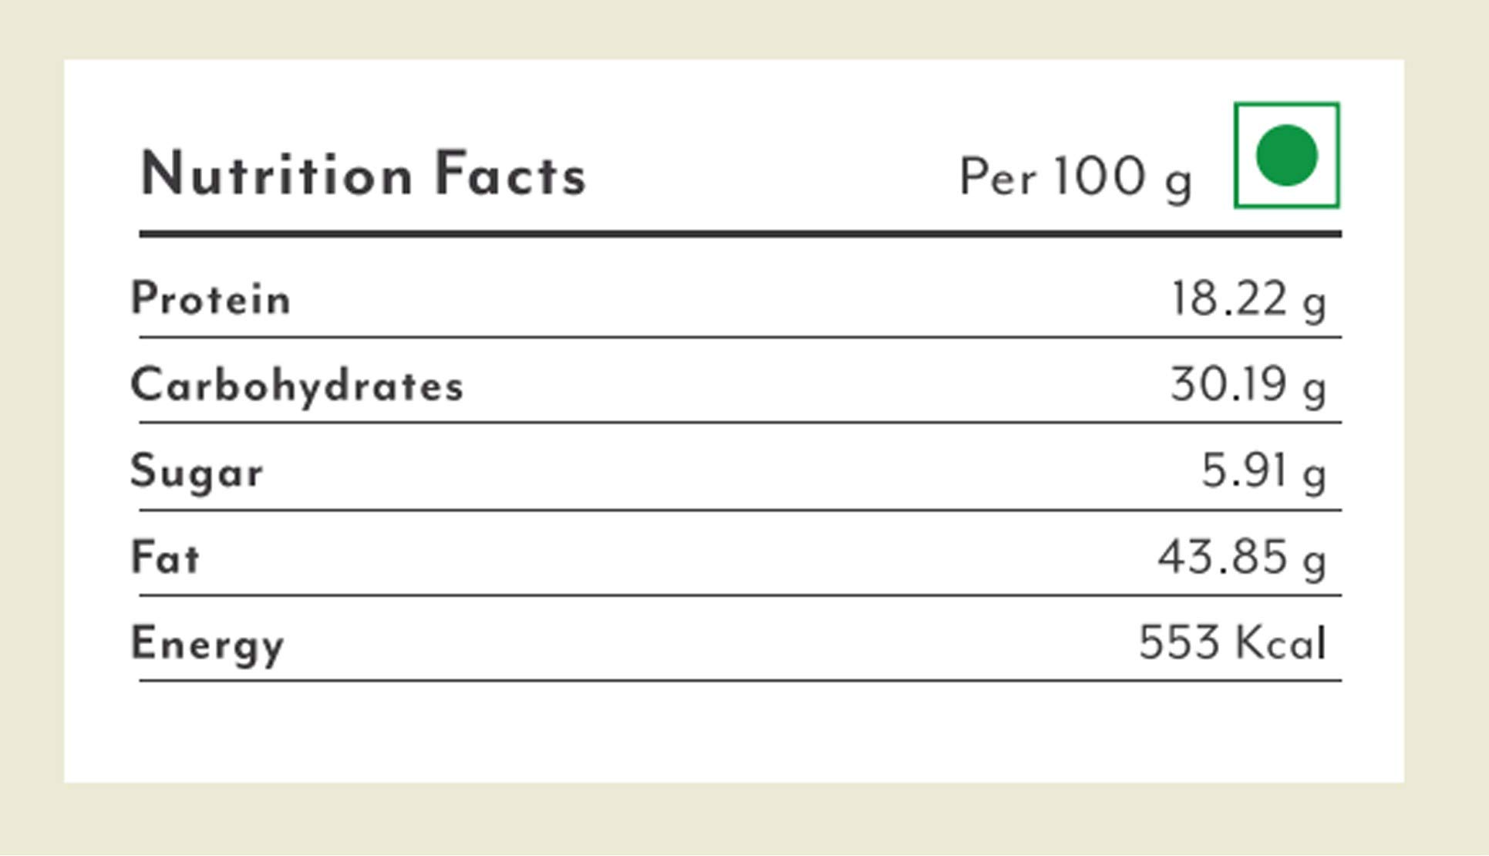Select the Energy row label
1489x856 pixels.
click(207, 644)
